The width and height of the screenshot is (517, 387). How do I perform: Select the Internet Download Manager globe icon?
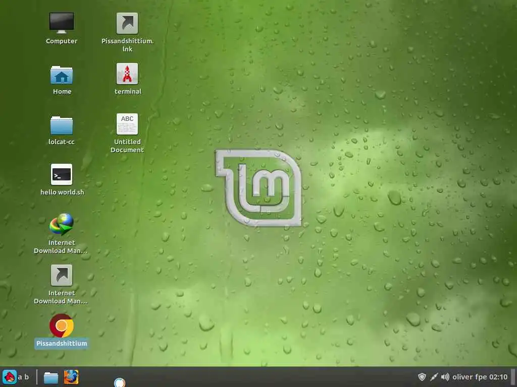pos(62,224)
